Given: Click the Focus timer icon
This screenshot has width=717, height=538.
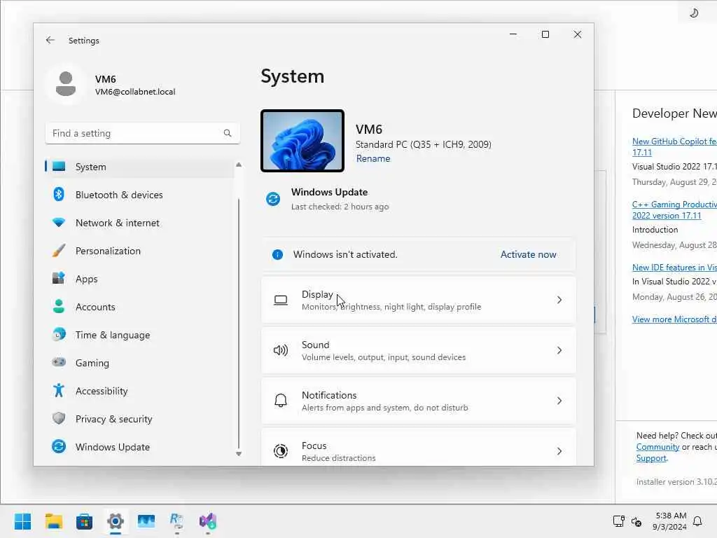Looking at the screenshot, I should point(281,451).
